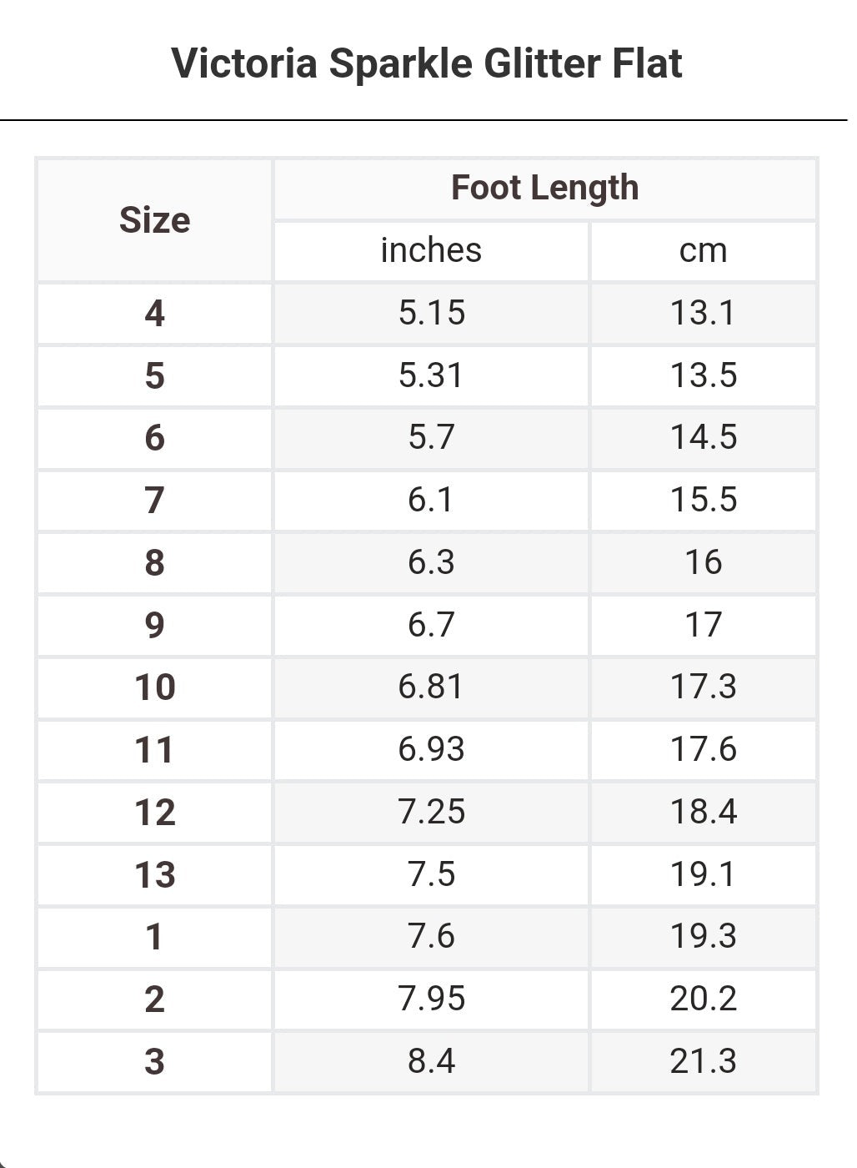Click the 5.31 inches value

tap(431, 375)
